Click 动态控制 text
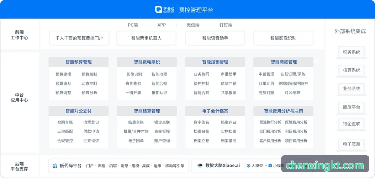Image resolution: width=375 pixels, height=178 pixels. coord(89,84)
